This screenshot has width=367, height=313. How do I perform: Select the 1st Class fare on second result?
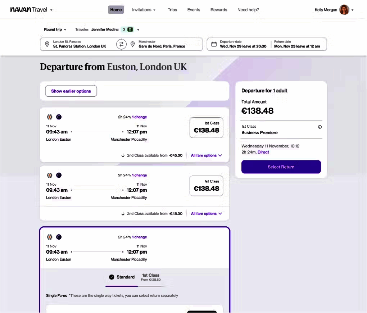[x=206, y=186]
